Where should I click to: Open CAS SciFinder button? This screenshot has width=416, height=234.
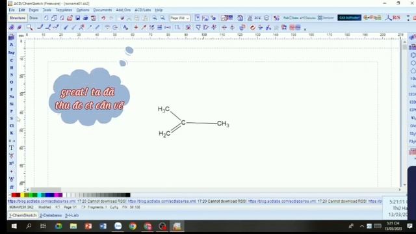tap(349, 18)
